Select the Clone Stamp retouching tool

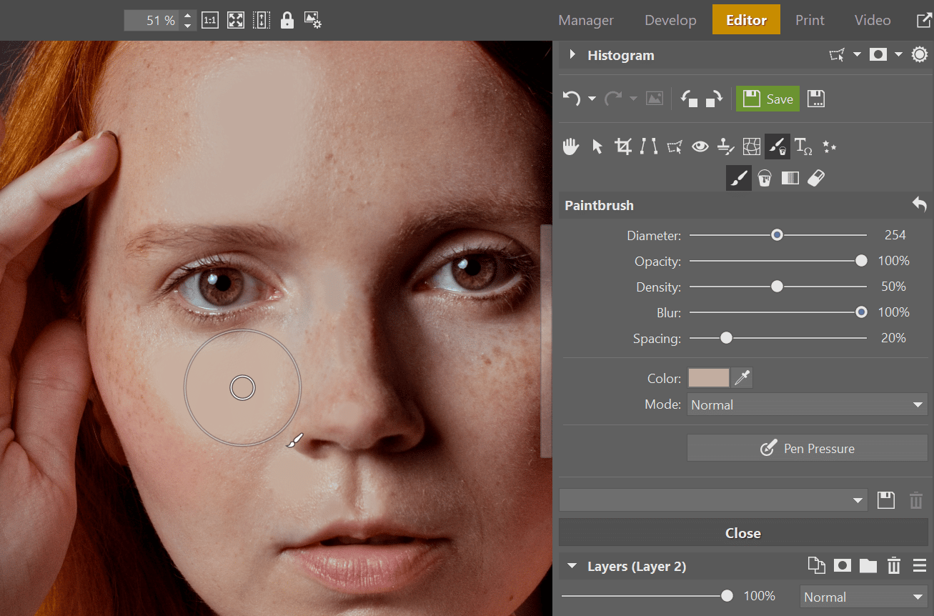(x=726, y=147)
